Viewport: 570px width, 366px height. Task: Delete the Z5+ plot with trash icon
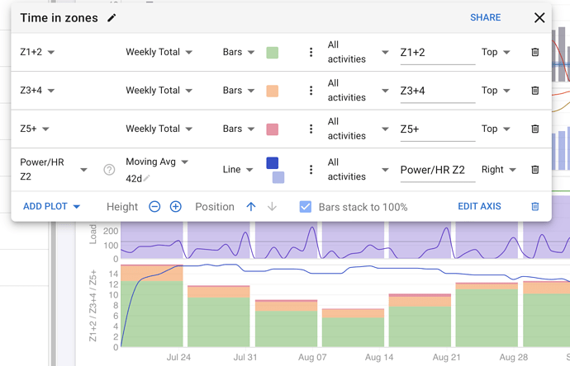534,129
